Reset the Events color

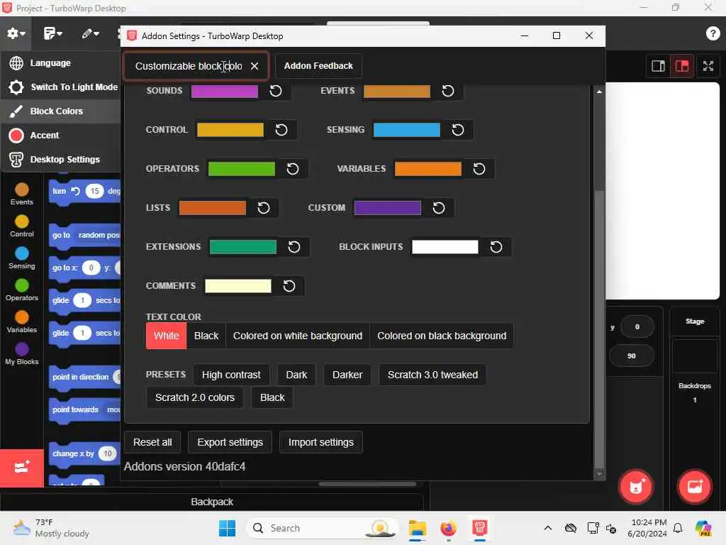[448, 91]
